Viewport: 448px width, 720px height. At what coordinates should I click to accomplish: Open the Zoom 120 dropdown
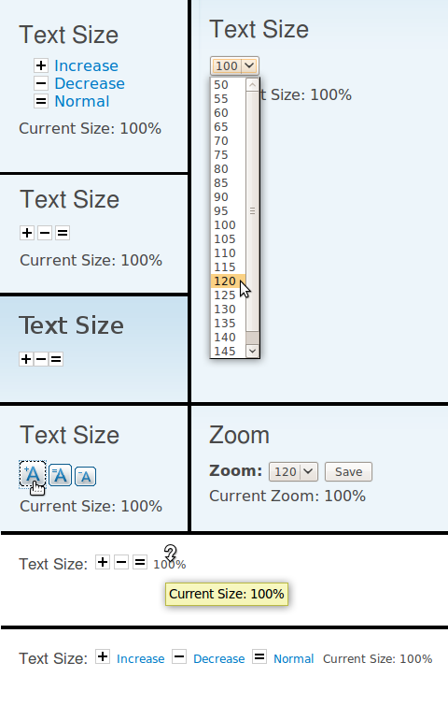[x=293, y=471]
